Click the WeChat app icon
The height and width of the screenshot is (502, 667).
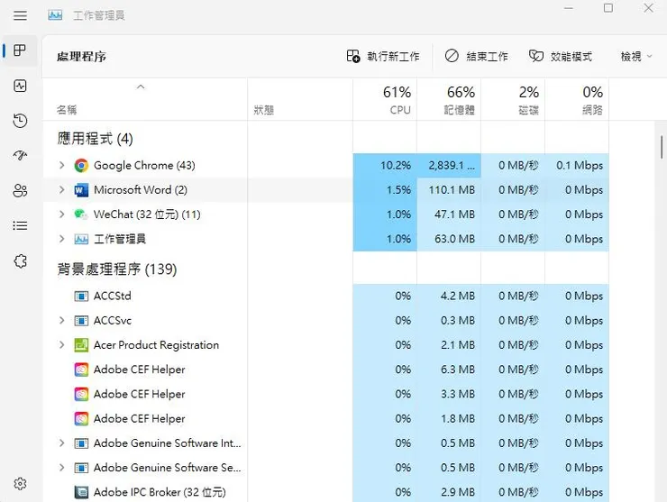[x=81, y=214]
